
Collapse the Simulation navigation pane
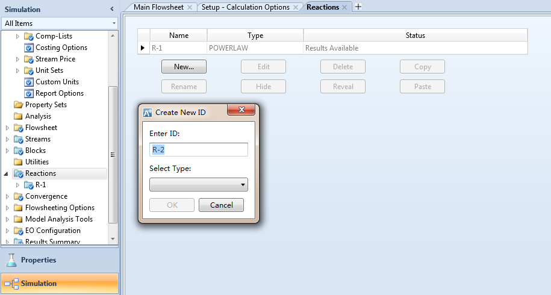coord(112,9)
